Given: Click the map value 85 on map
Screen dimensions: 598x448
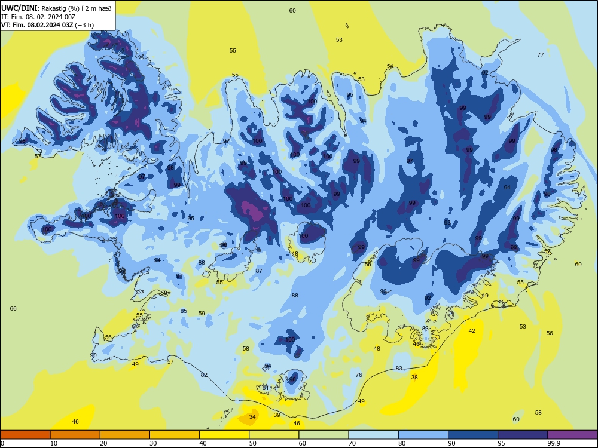Looking at the screenshot, I should (184, 311).
